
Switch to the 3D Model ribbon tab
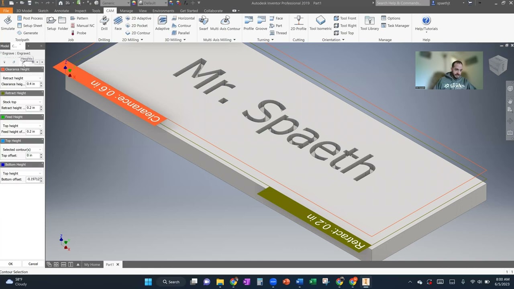(x=24, y=11)
